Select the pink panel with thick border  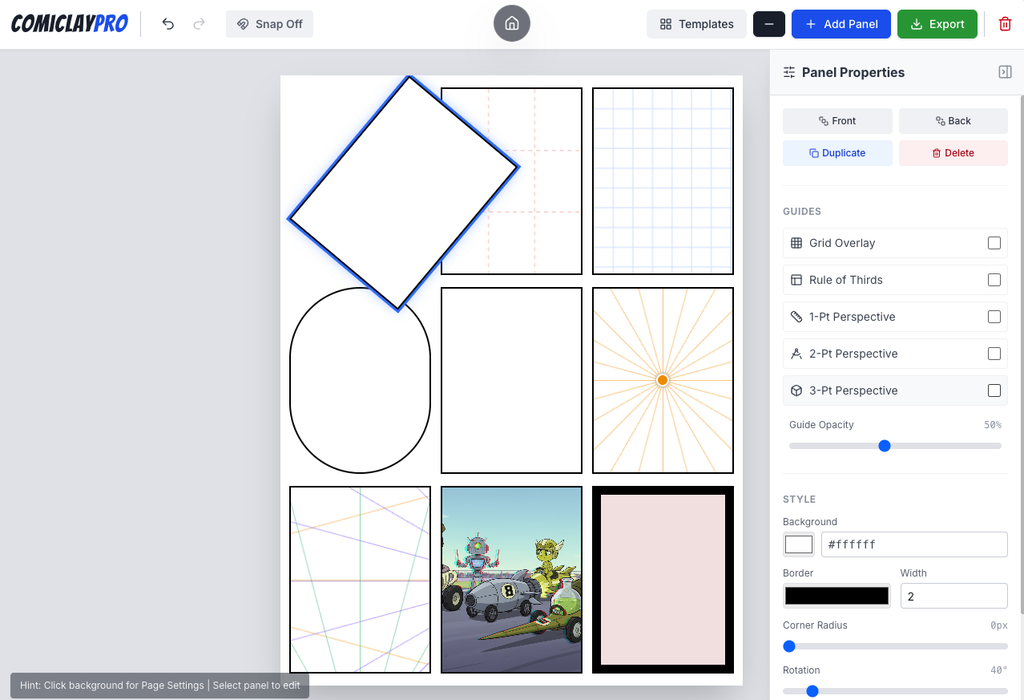coord(663,580)
